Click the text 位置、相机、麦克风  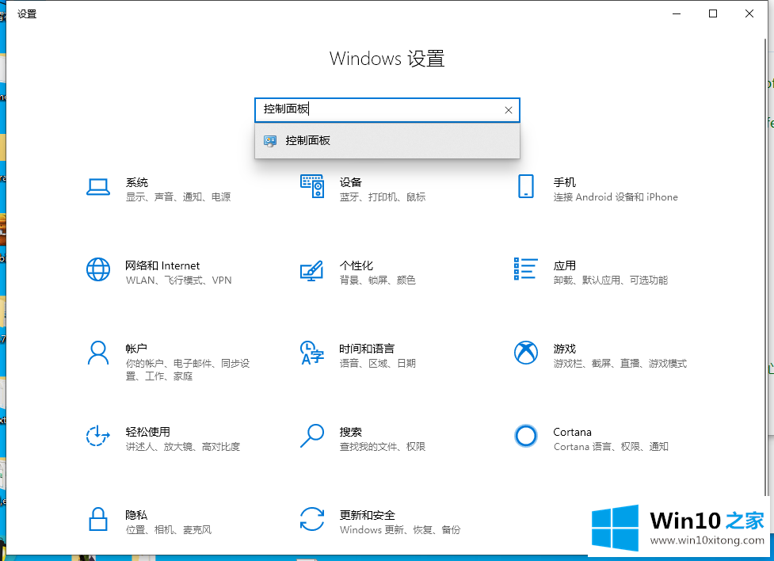pos(168,530)
